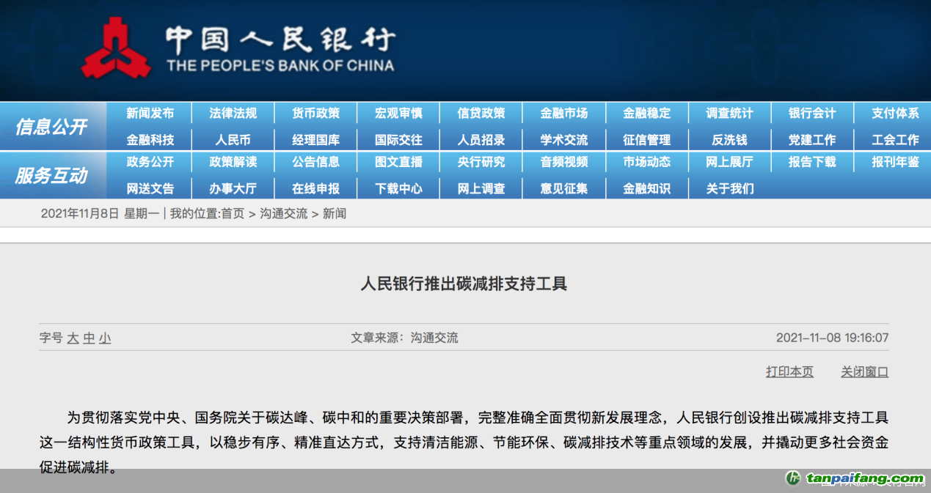931x493 pixels.
Task: Open the 反洗钱 navigation link
Action: click(x=729, y=139)
